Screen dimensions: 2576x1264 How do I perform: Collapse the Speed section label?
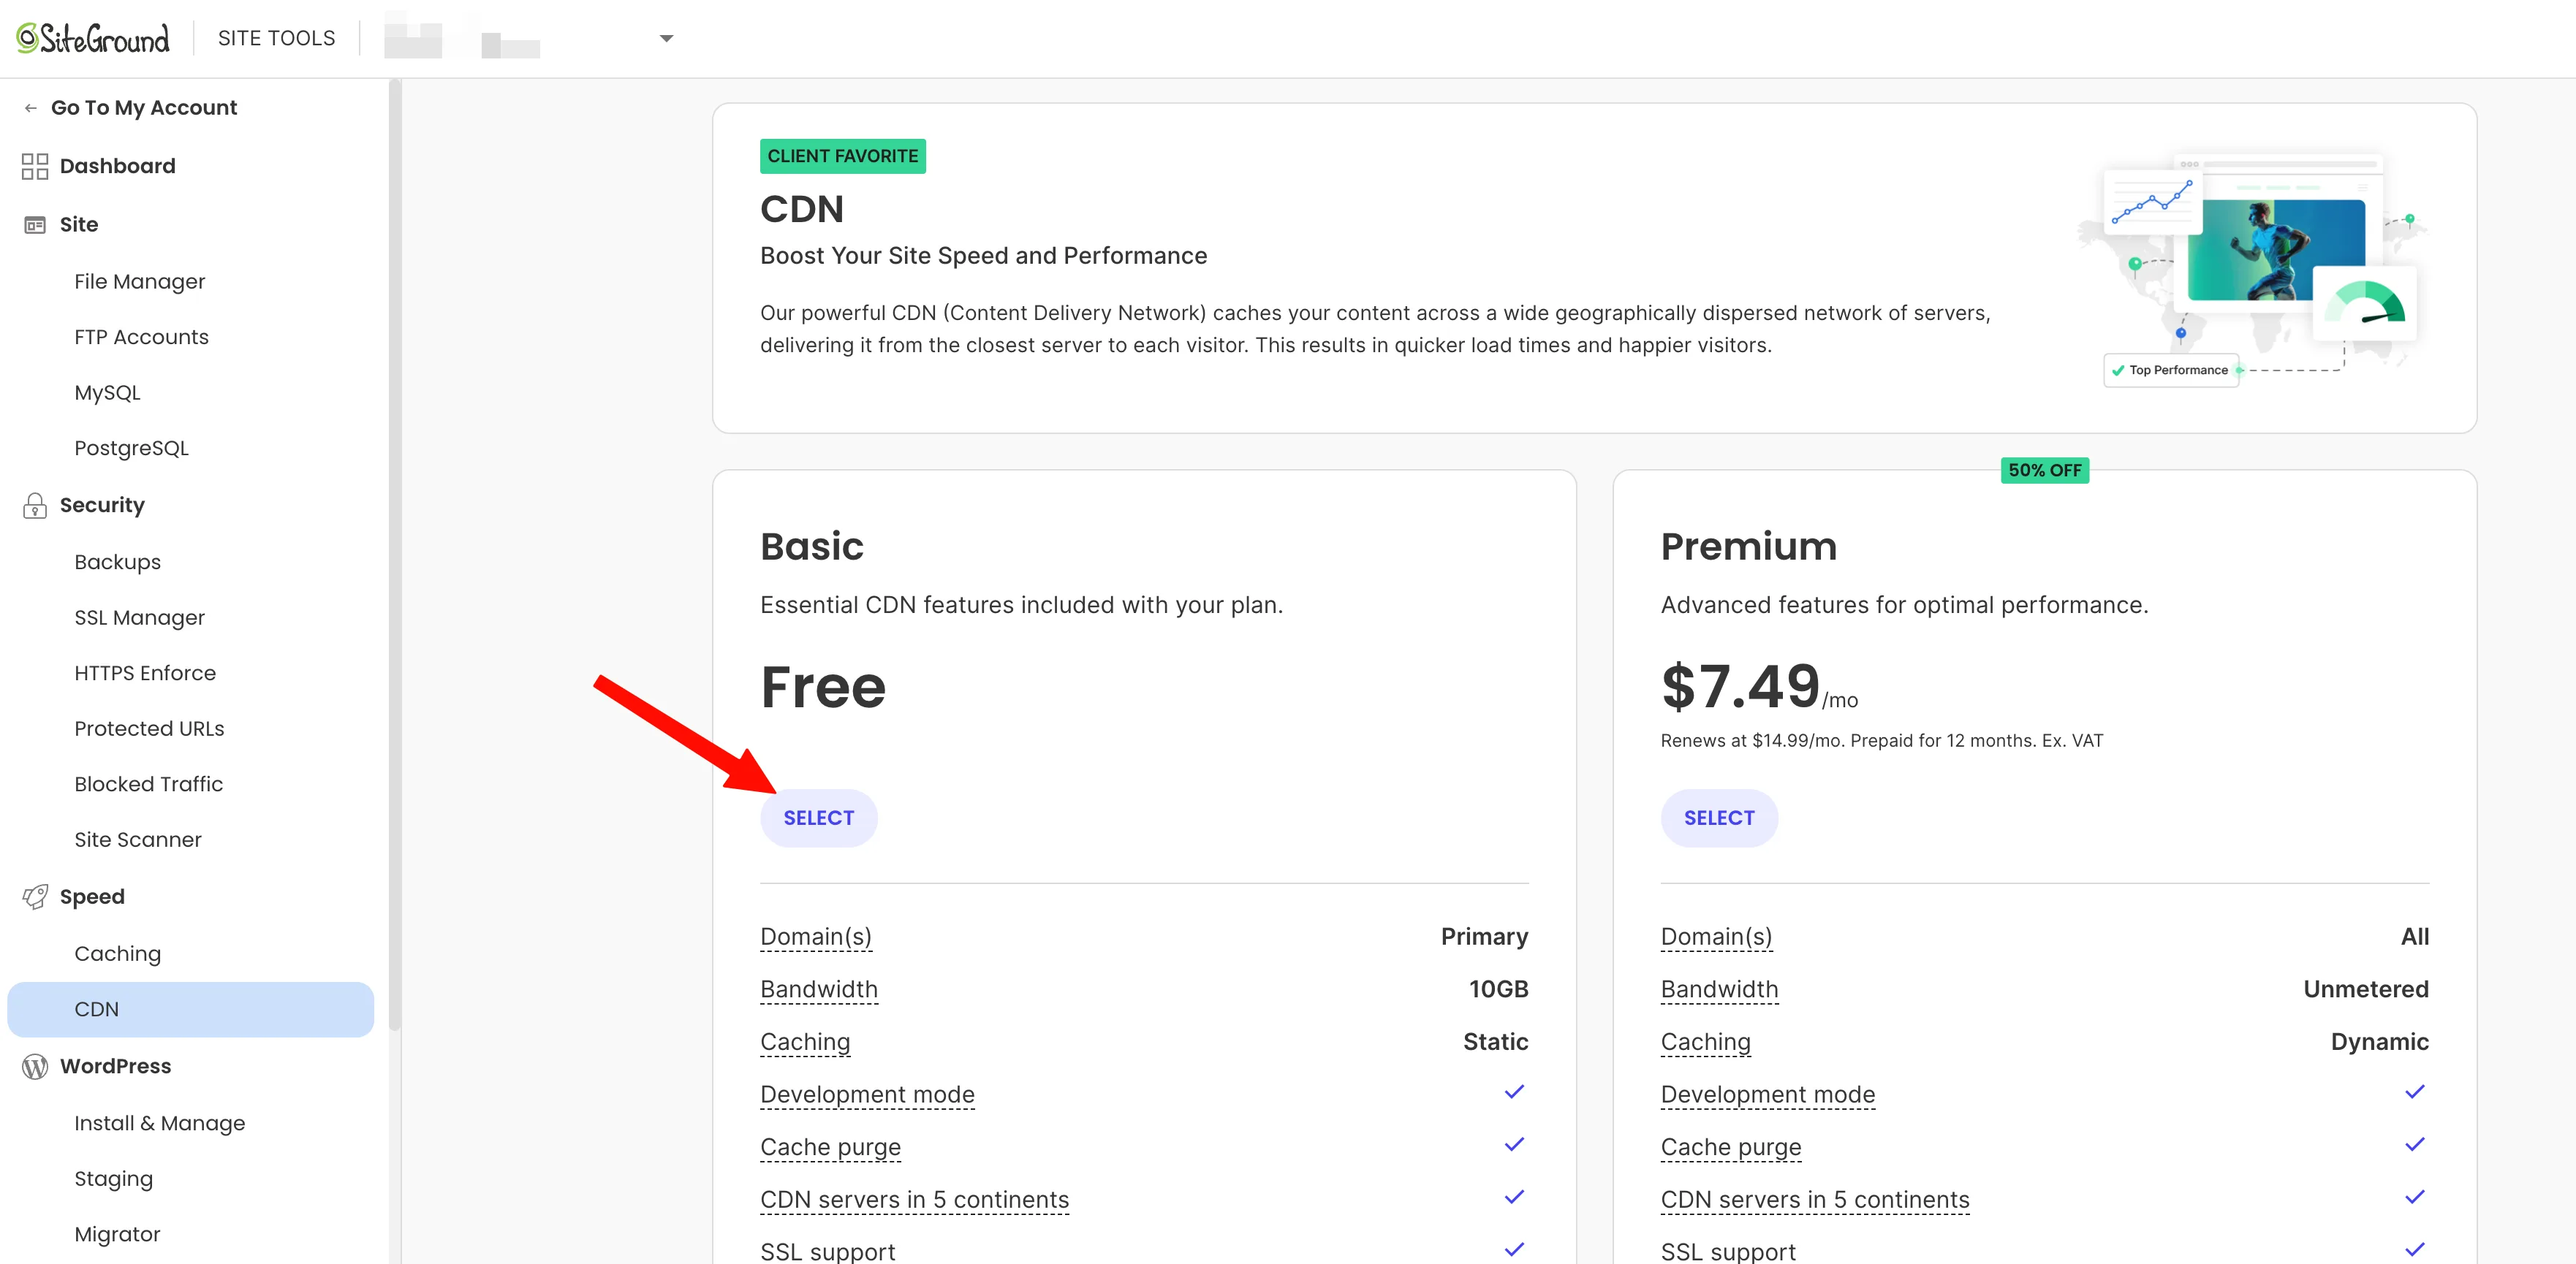(92, 897)
